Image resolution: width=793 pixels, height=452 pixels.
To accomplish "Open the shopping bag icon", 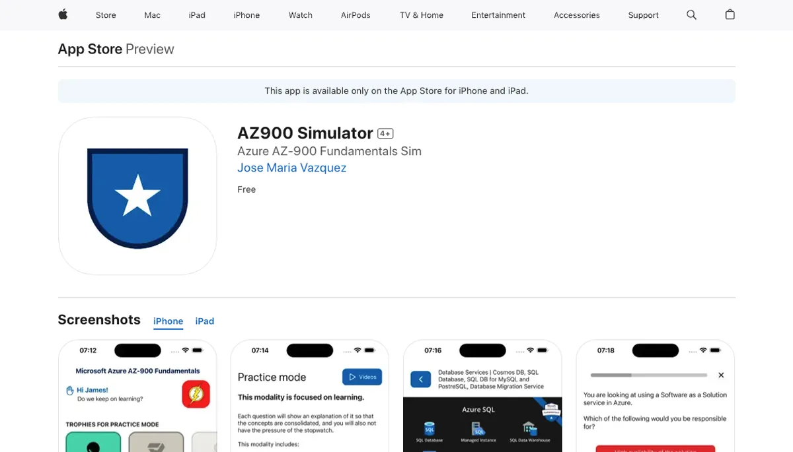I will (730, 15).
